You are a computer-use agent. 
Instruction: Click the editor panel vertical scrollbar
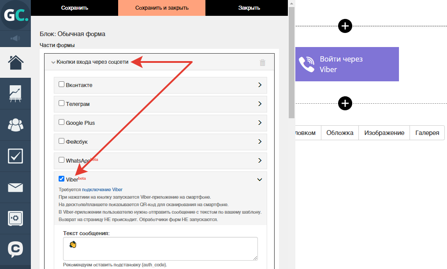point(291,62)
